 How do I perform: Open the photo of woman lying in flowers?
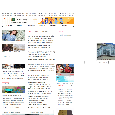click(x=13, y=35)
